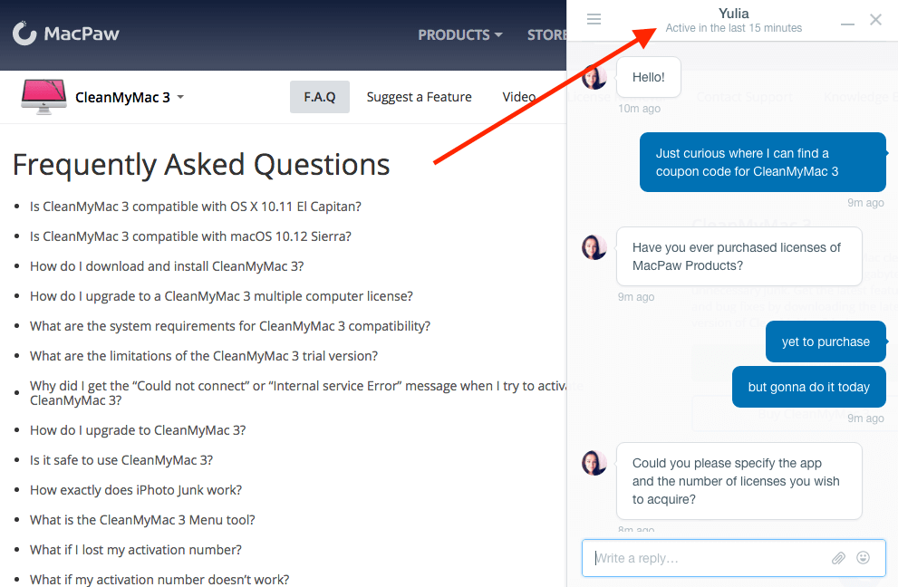Open the emoji picker in the reply box

[863, 557]
